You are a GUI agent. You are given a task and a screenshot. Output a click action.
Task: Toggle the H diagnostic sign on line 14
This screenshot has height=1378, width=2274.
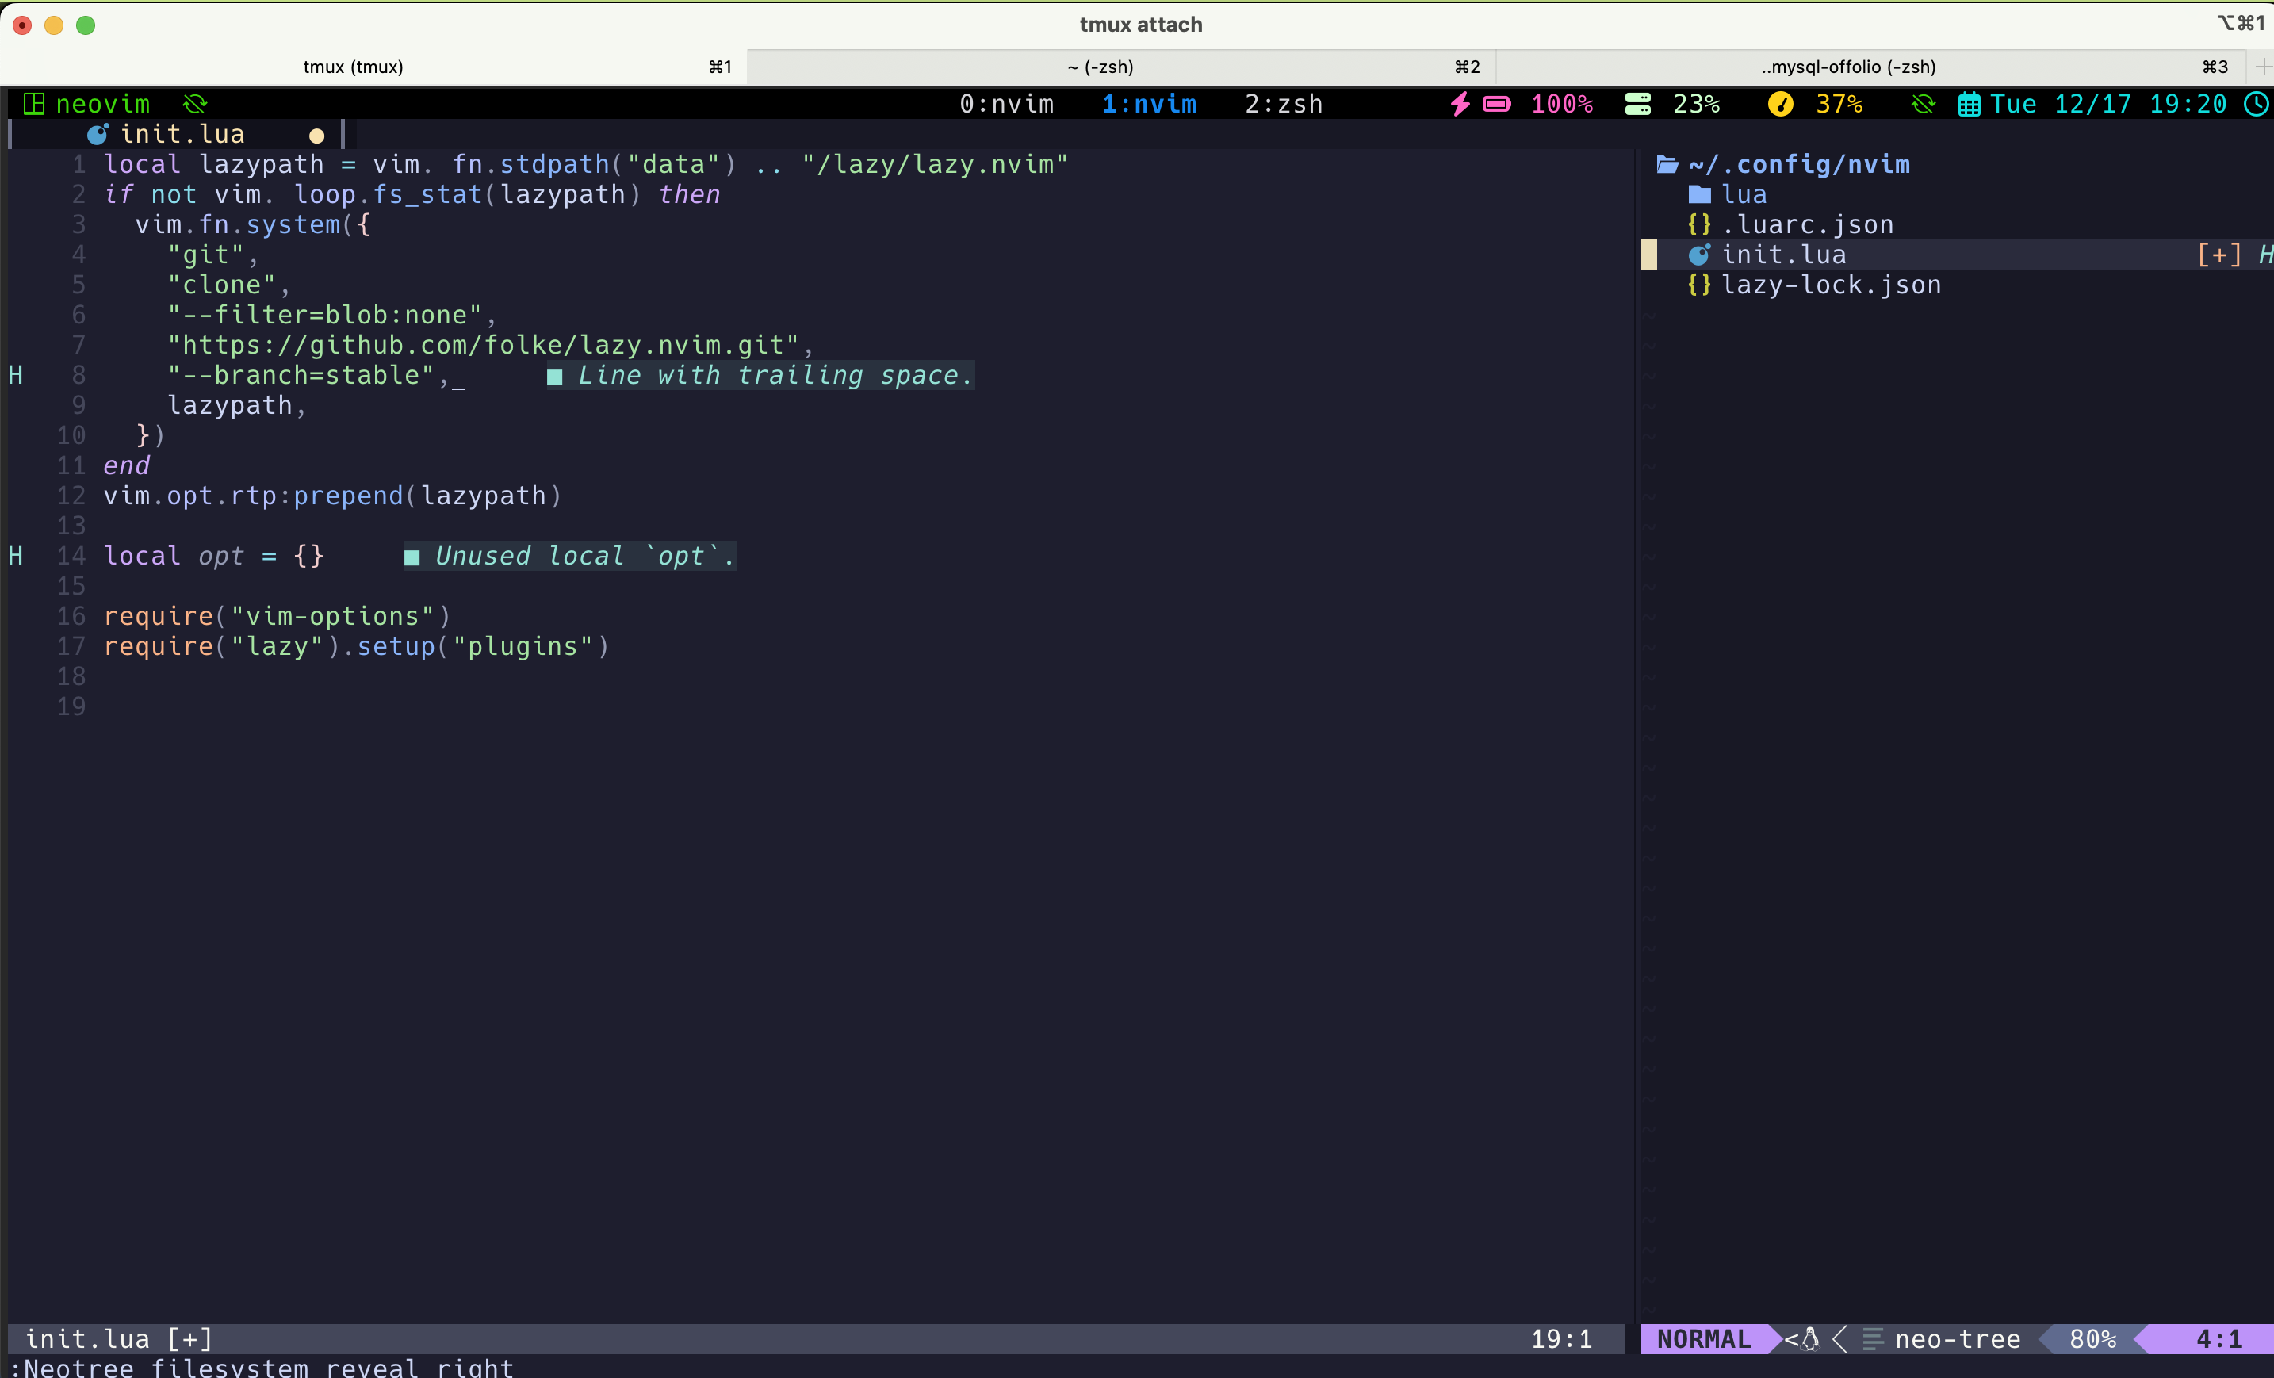point(16,556)
